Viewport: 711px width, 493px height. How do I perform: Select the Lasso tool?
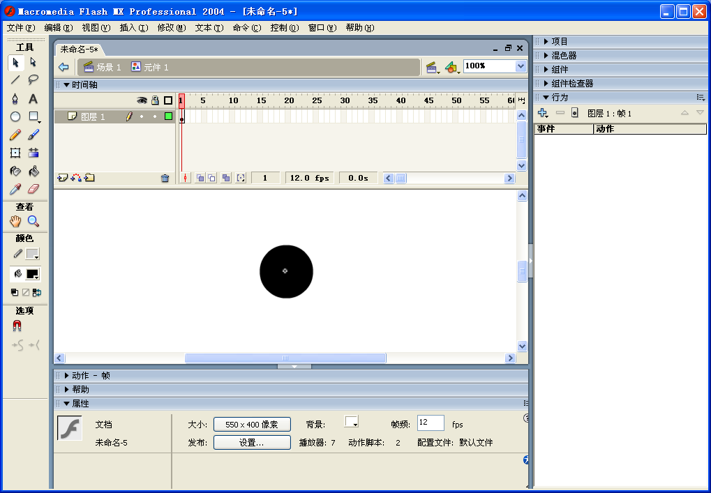(x=33, y=80)
